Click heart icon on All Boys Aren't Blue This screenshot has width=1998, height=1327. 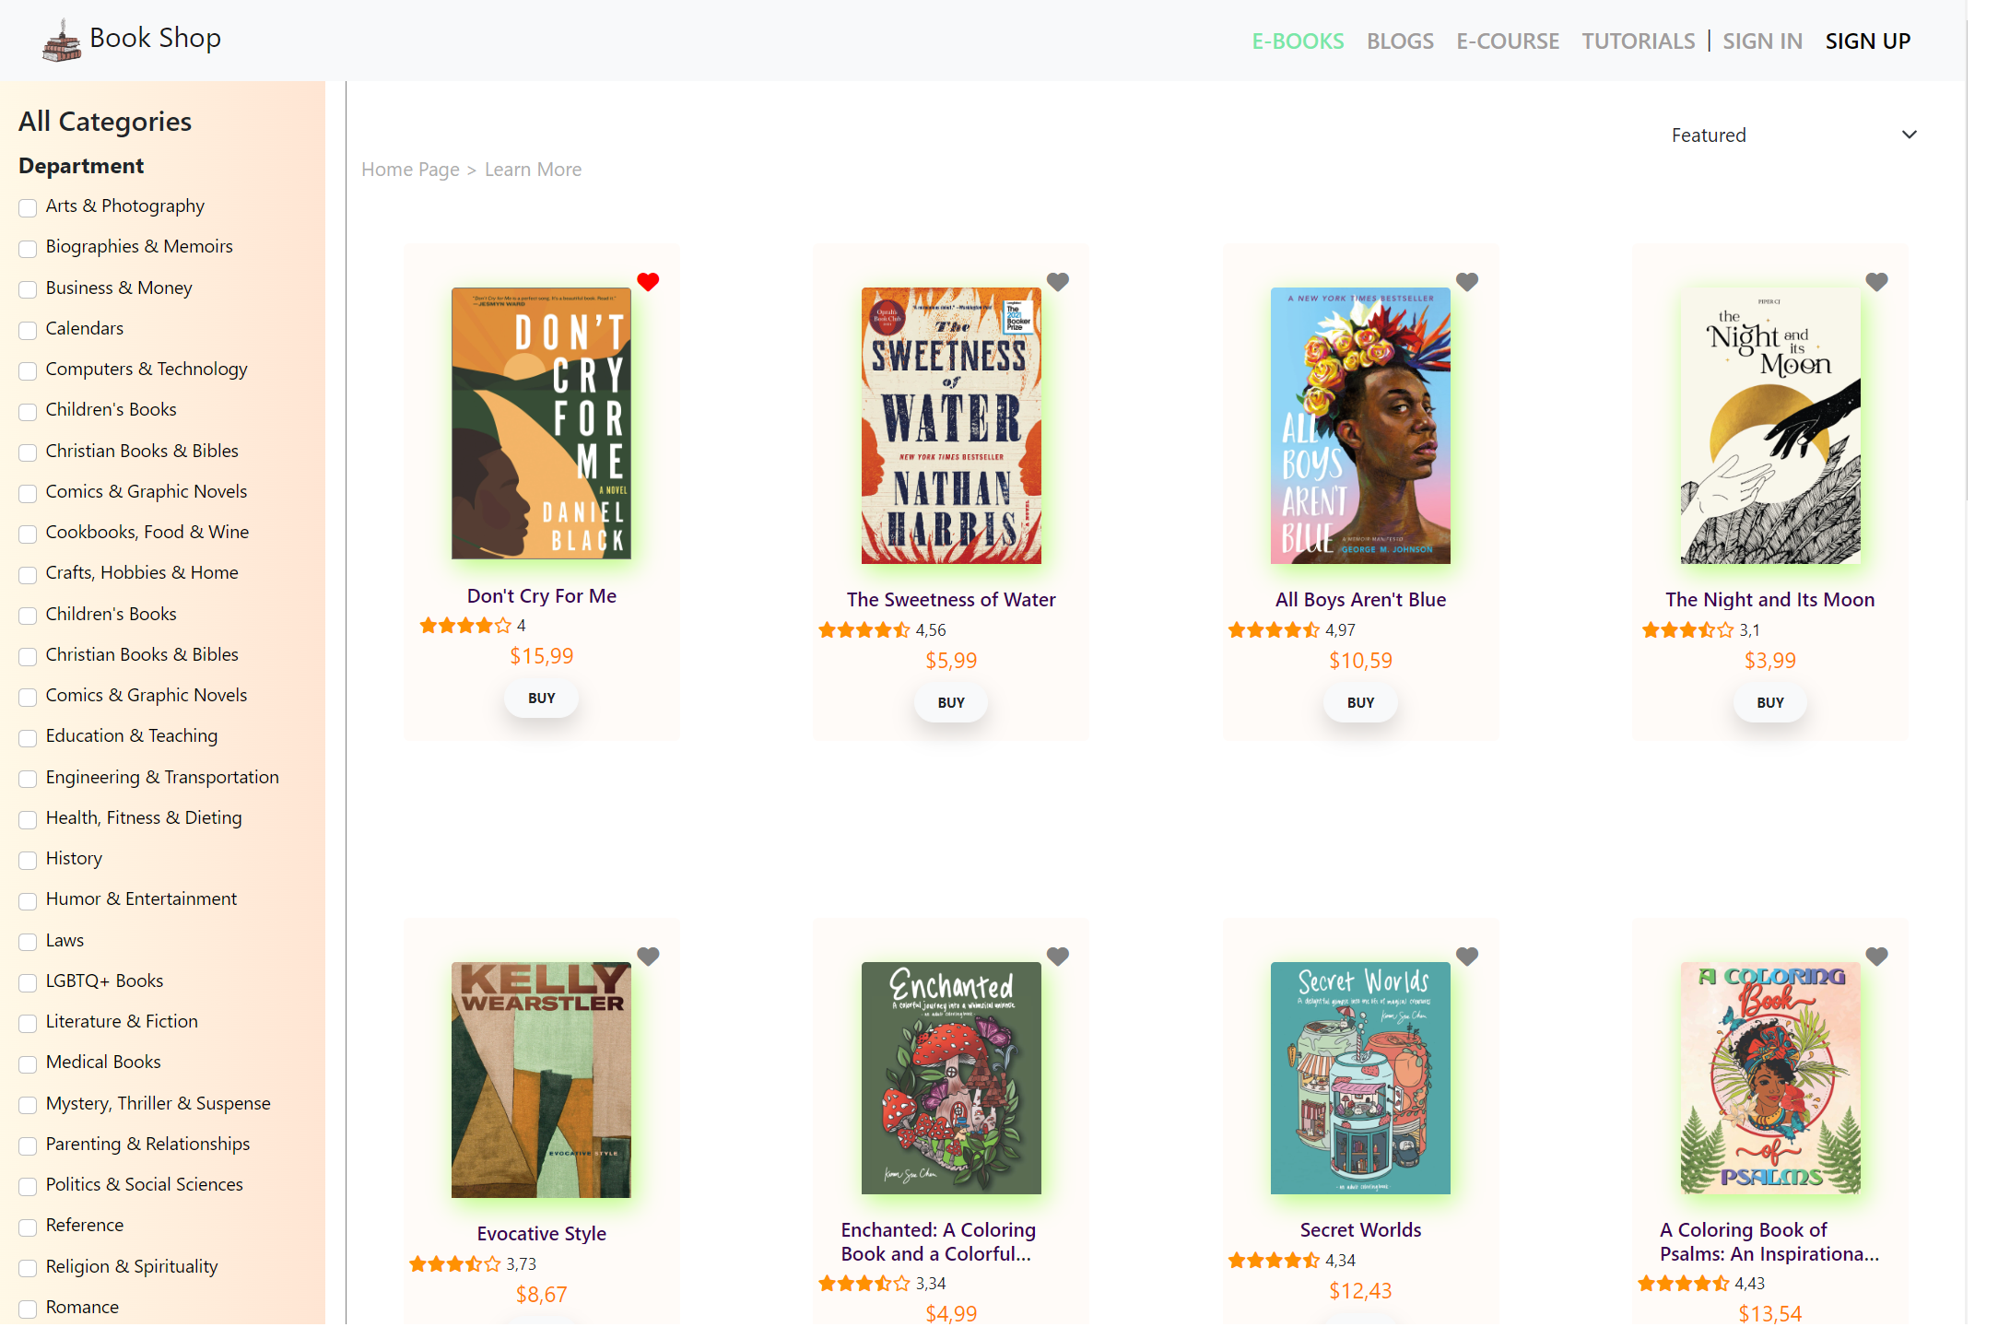pyautogui.click(x=1467, y=282)
